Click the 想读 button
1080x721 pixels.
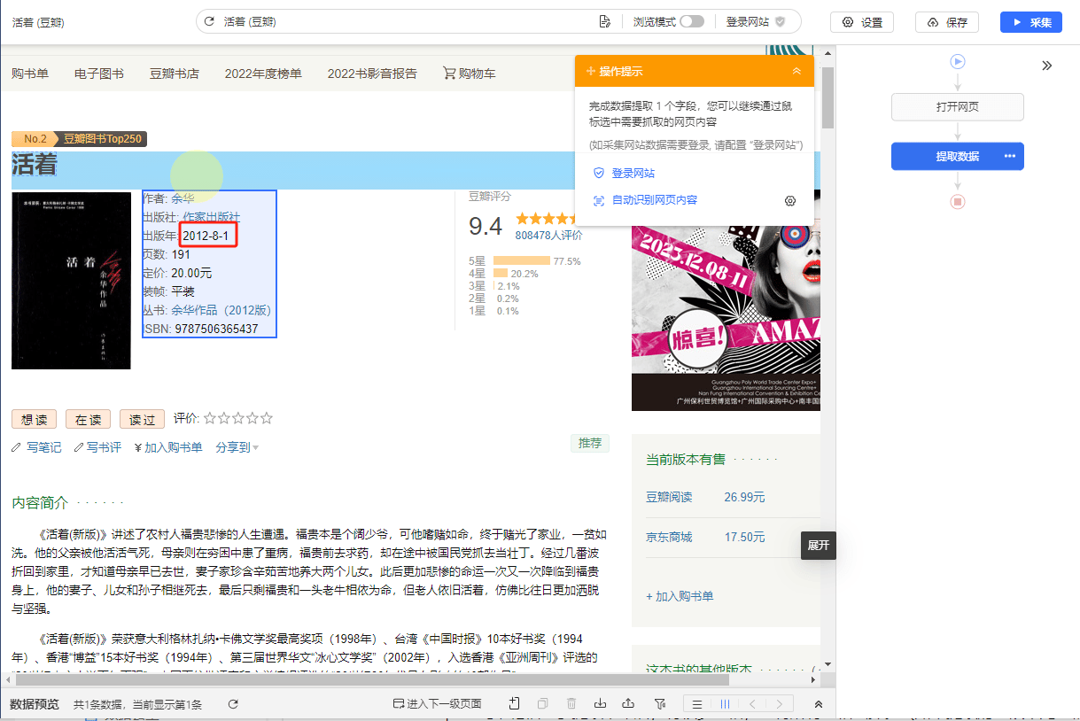pos(35,420)
